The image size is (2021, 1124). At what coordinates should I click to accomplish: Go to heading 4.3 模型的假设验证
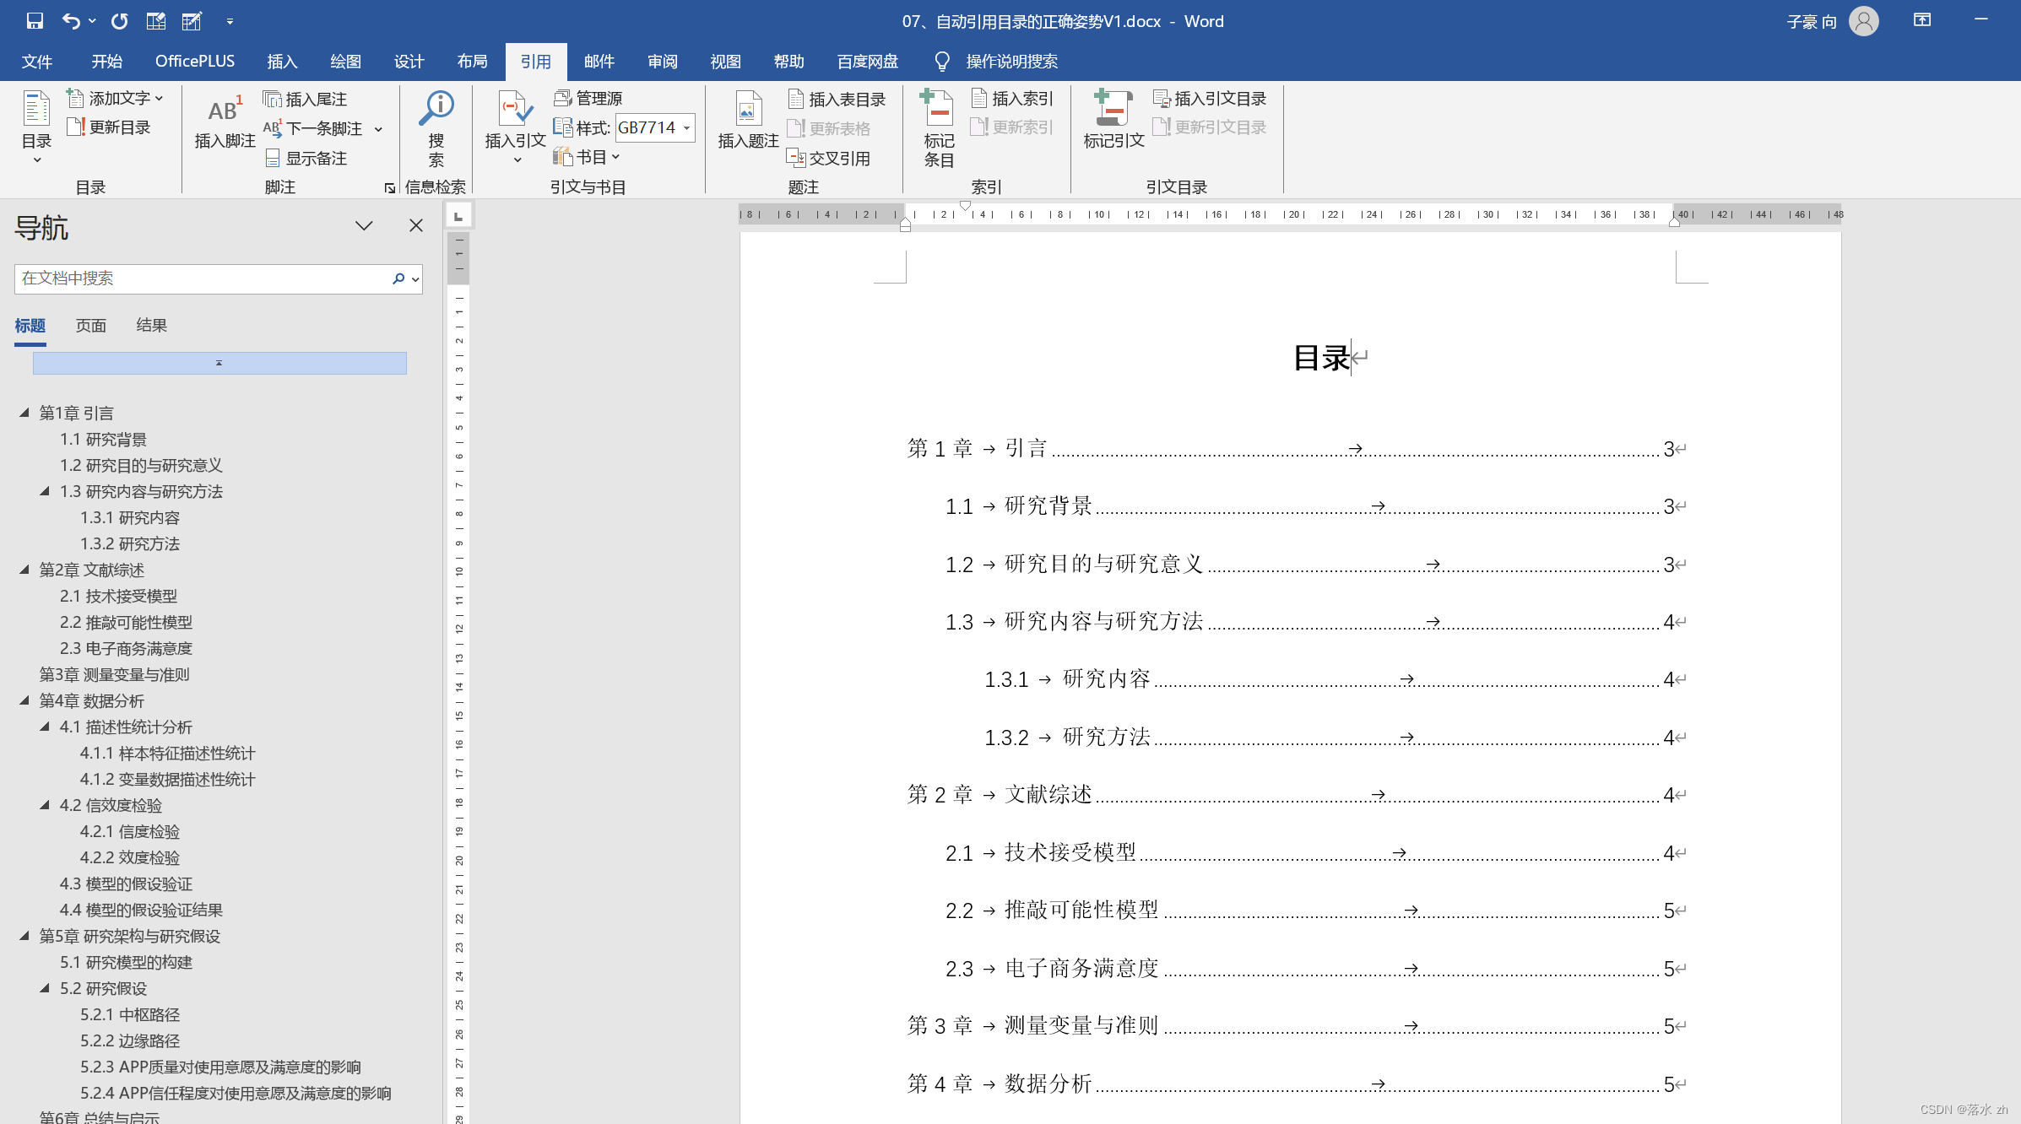tap(127, 884)
